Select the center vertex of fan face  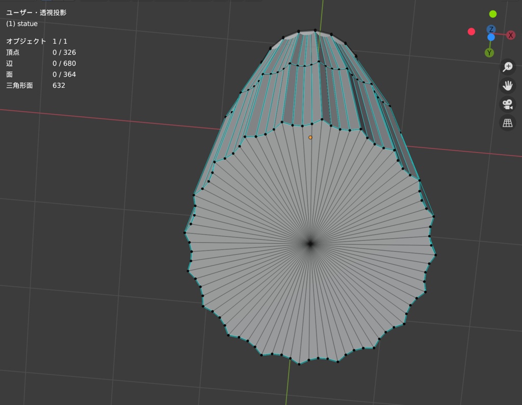(310, 243)
